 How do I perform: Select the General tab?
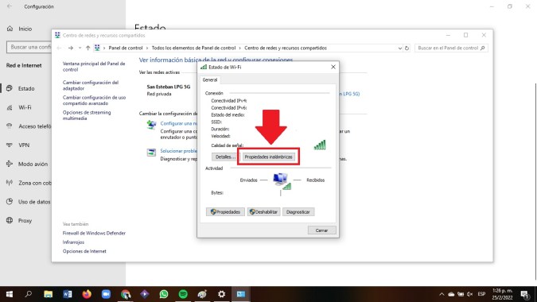(x=209, y=79)
